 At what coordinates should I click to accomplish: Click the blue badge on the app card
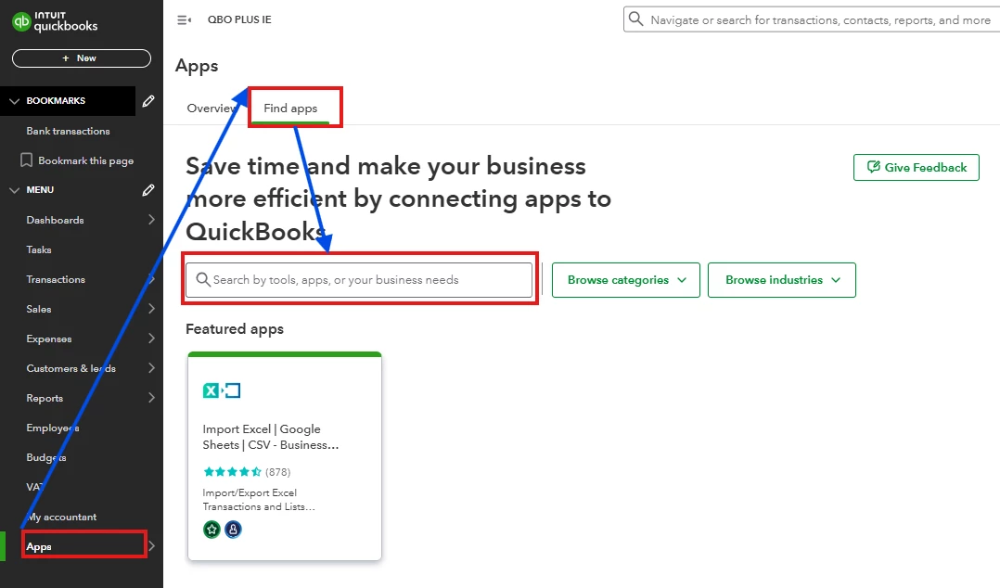(234, 530)
